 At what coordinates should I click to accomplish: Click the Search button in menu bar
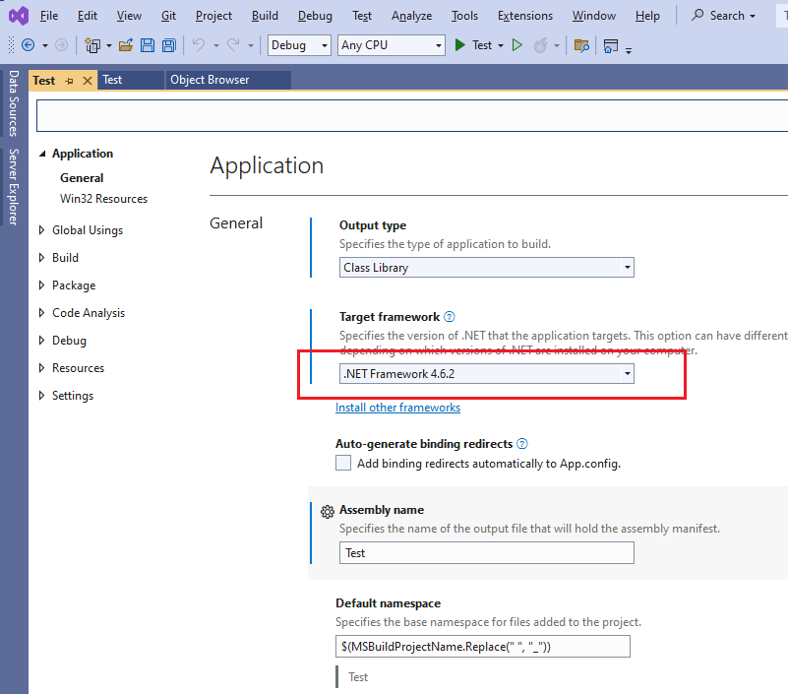point(724,16)
